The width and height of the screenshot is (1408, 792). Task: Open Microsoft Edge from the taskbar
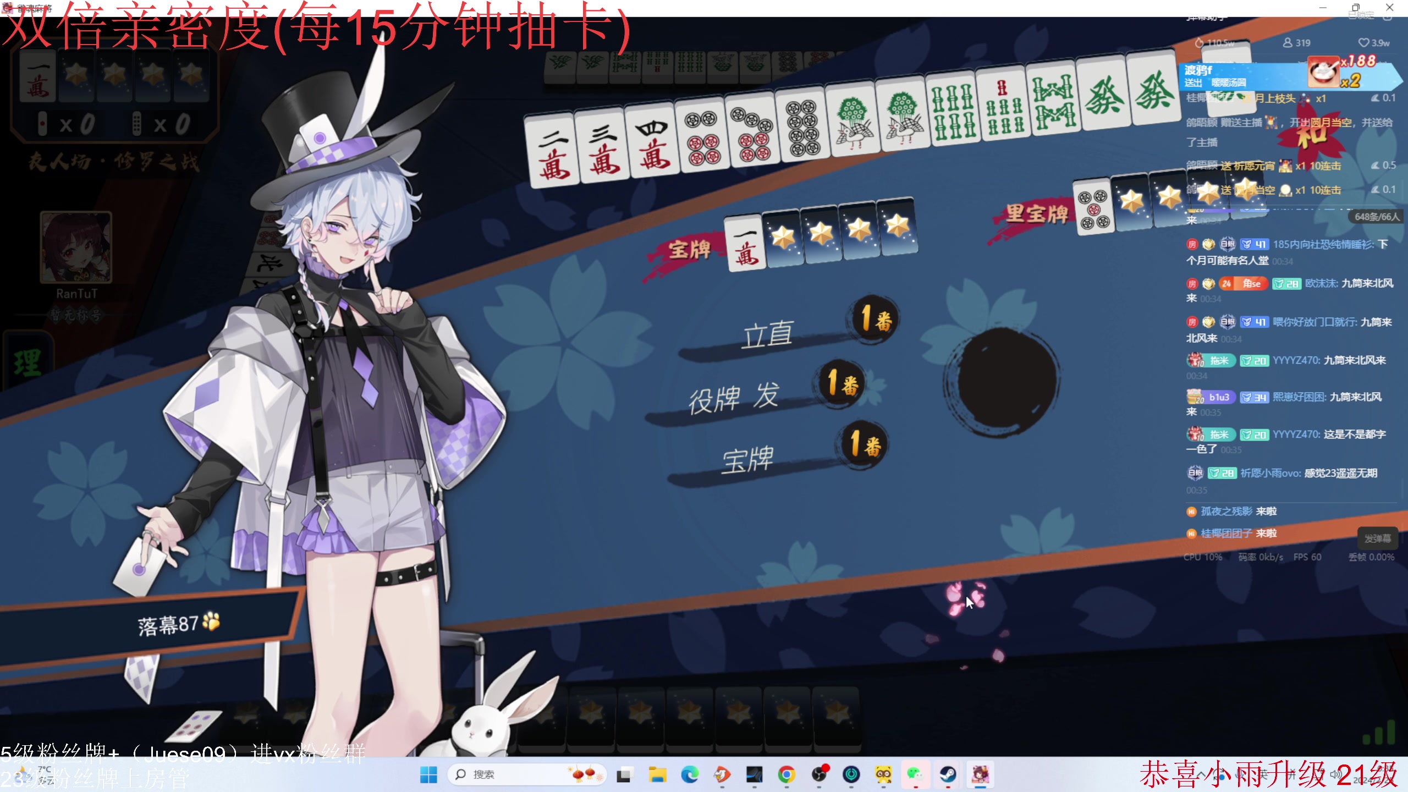pos(689,774)
